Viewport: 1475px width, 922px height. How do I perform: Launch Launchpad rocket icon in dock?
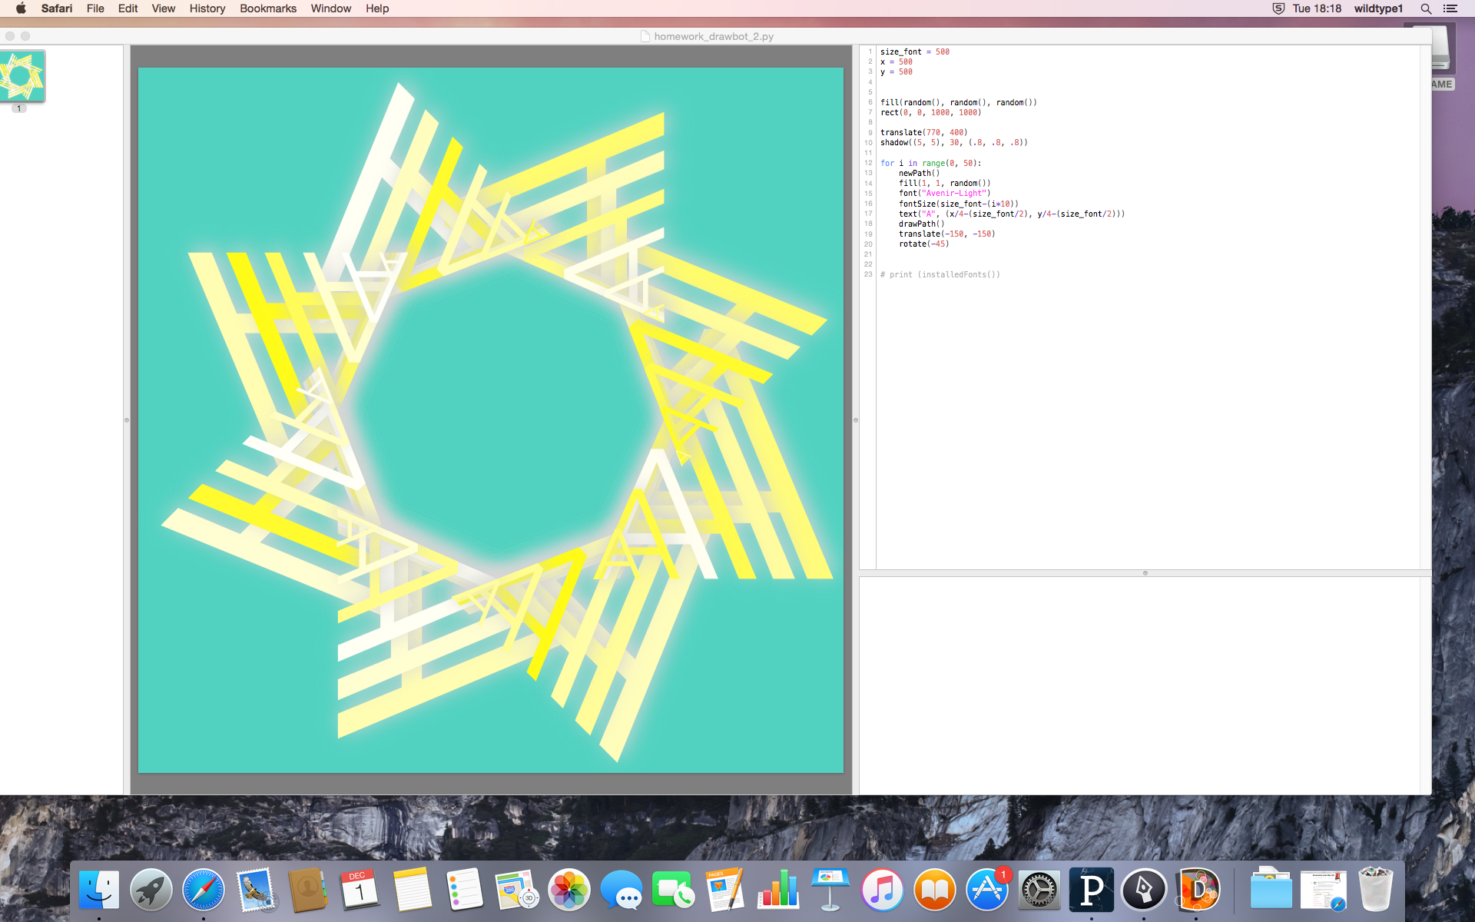(151, 890)
